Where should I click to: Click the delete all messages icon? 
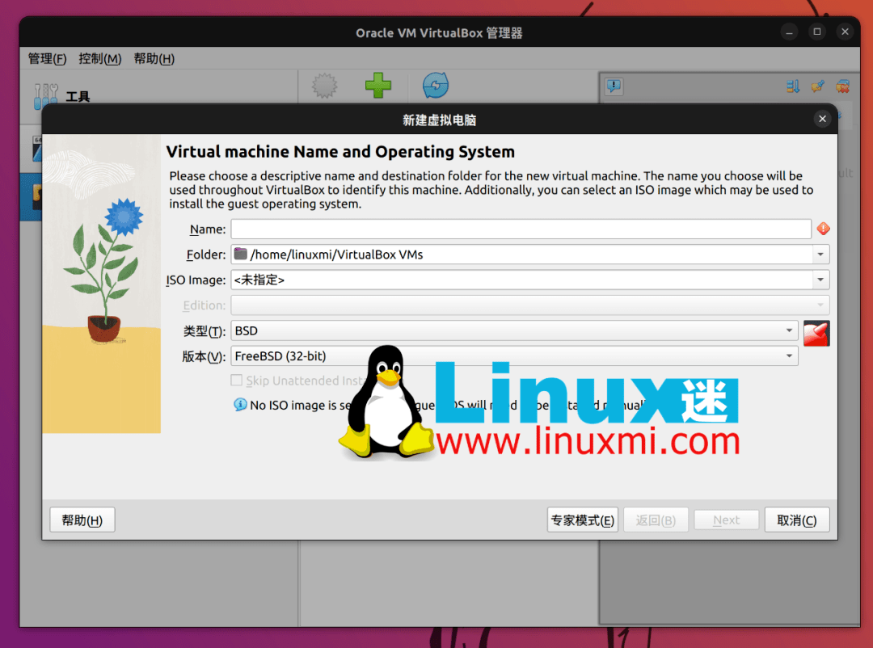(x=842, y=86)
